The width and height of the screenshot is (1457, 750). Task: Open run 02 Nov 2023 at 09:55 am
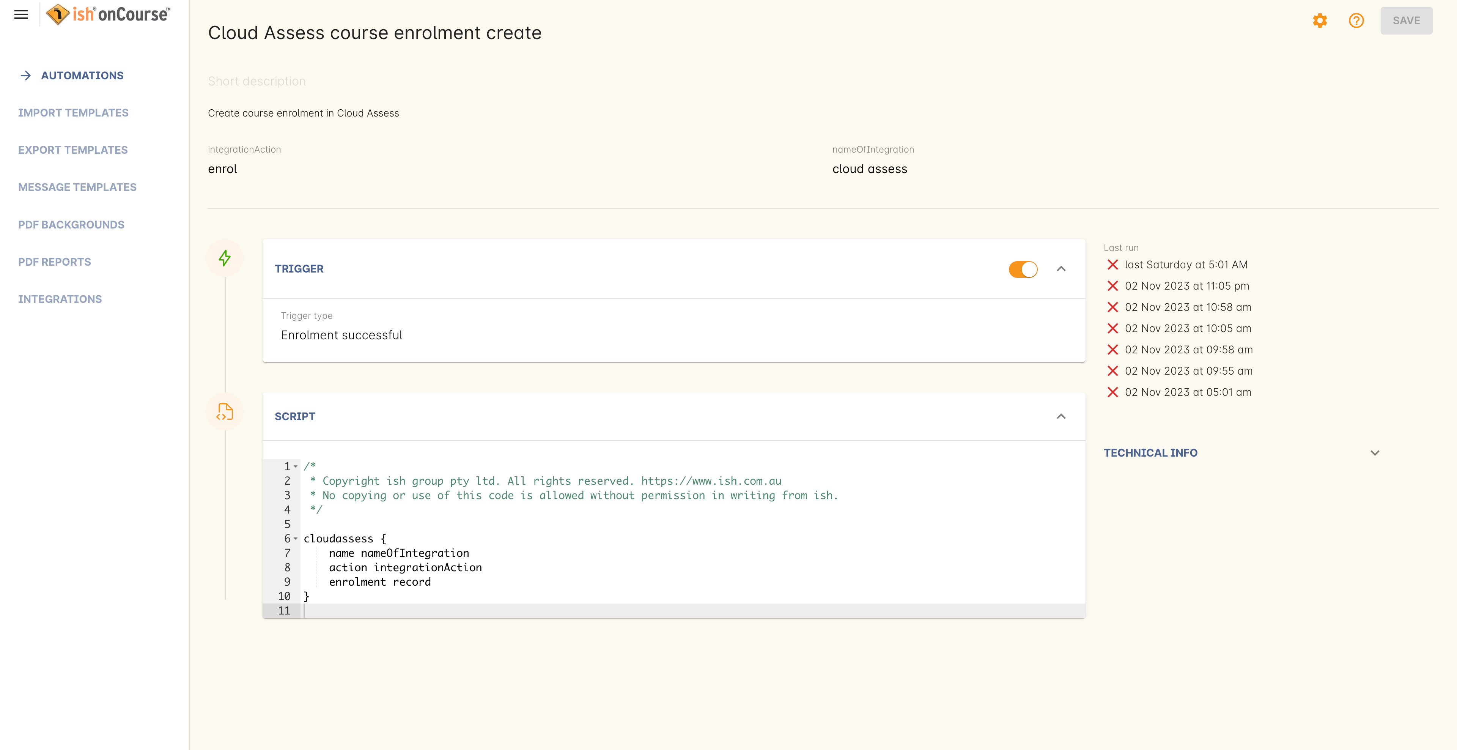[1188, 371]
